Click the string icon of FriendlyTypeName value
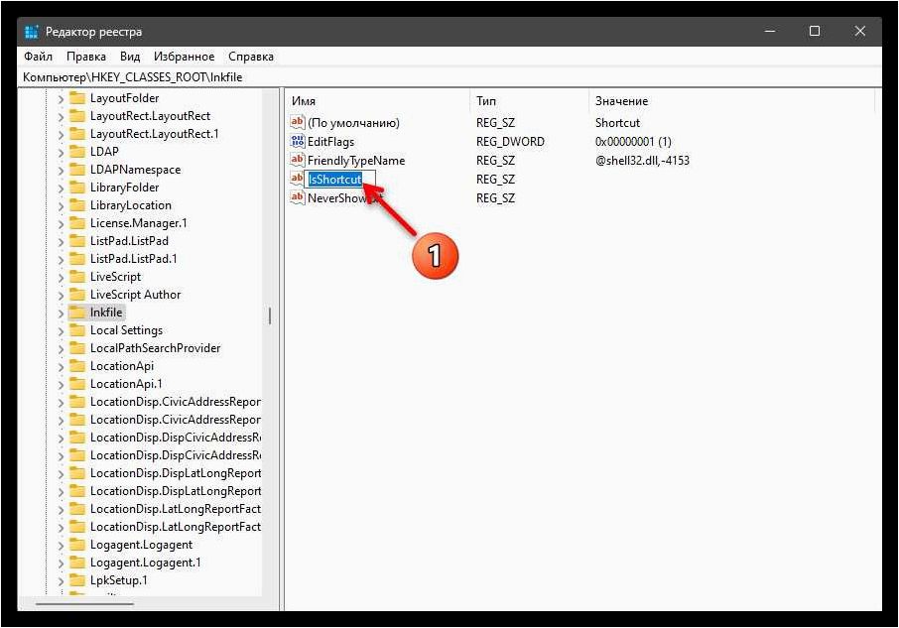This screenshot has height=628, width=899. pos(297,160)
